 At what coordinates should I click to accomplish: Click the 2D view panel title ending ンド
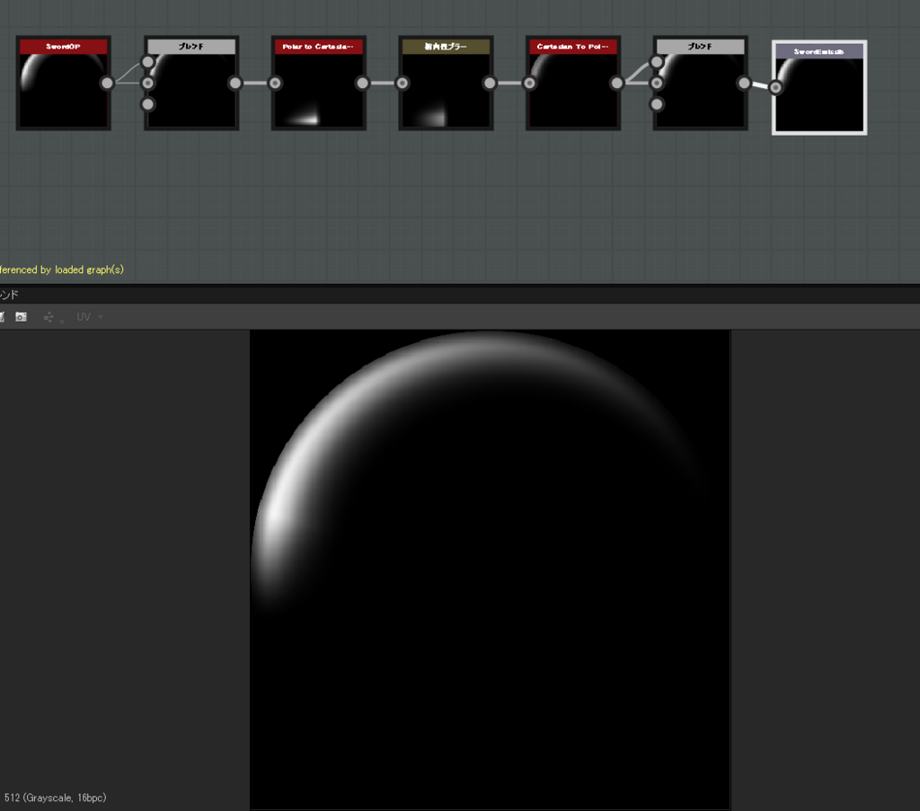click(9, 295)
